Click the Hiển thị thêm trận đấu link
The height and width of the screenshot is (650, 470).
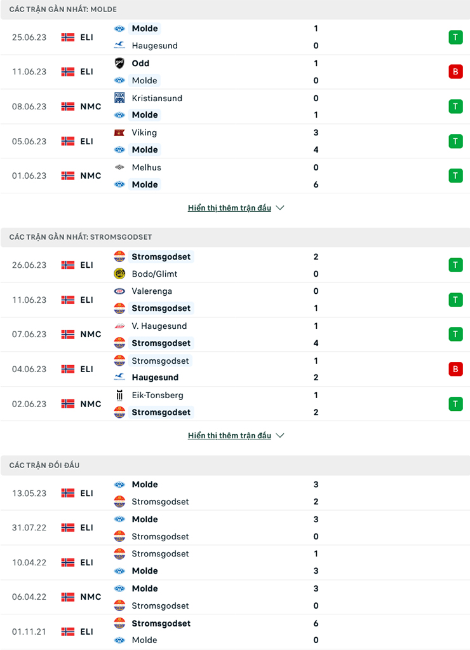pyautogui.click(x=230, y=207)
